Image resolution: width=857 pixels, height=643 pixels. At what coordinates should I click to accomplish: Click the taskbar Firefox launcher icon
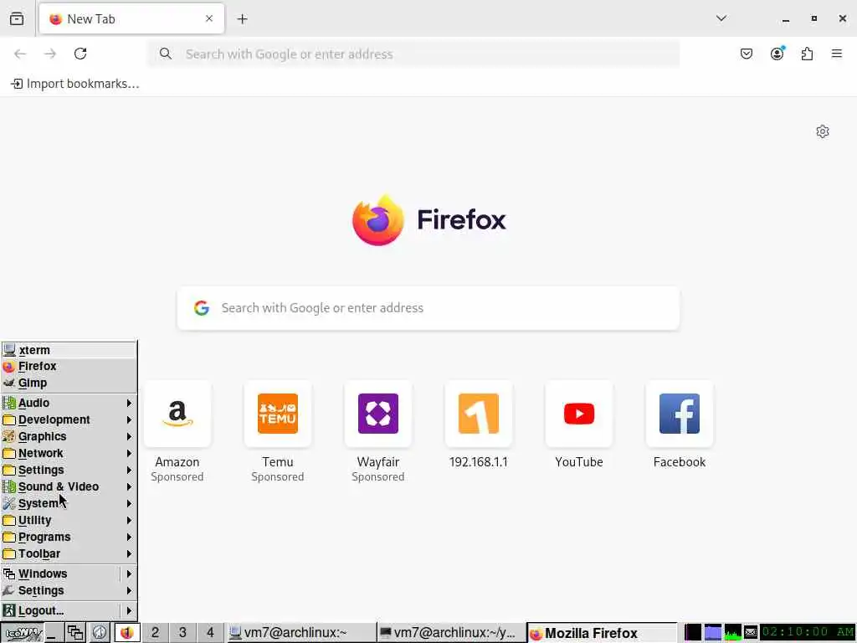[x=127, y=633]
